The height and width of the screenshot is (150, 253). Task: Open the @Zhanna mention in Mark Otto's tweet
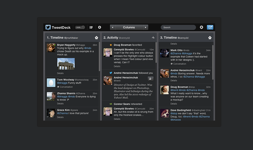(176, 53)
